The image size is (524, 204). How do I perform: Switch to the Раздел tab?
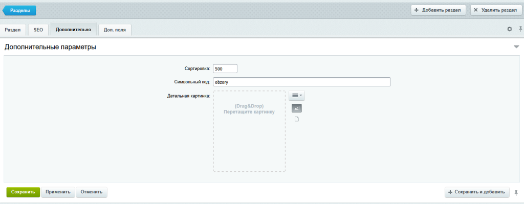(13, 30)
